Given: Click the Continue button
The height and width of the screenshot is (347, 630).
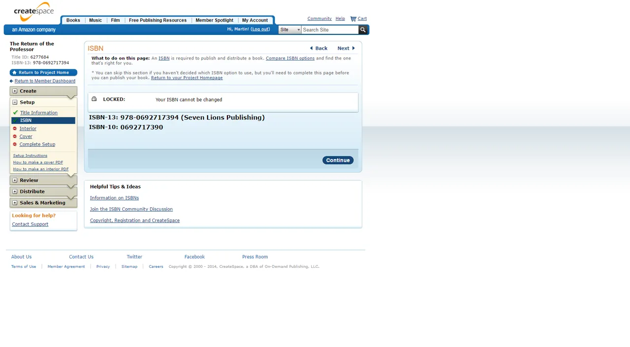Looking at the screenshot, I should click(338, 160).
